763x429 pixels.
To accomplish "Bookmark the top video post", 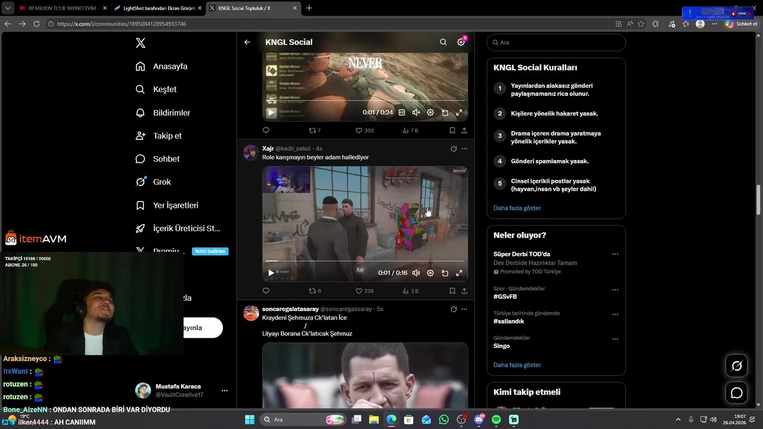I will 452,130.
